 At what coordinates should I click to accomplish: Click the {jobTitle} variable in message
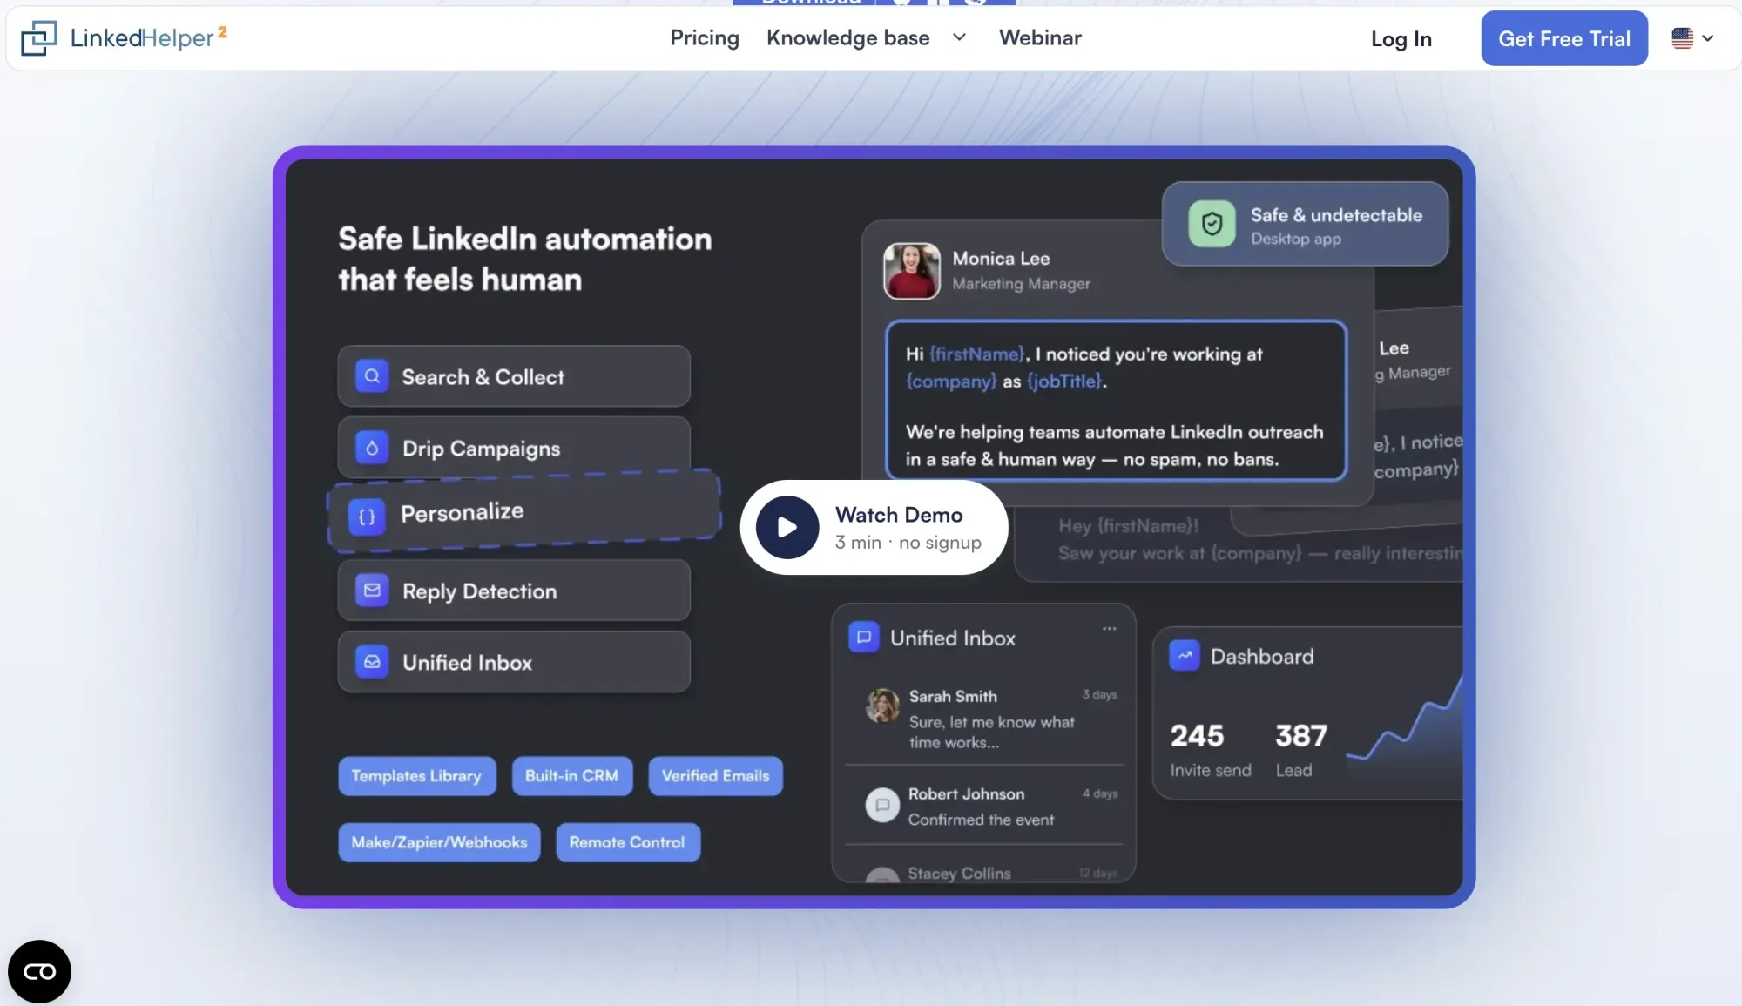[x=1064, y=381]
